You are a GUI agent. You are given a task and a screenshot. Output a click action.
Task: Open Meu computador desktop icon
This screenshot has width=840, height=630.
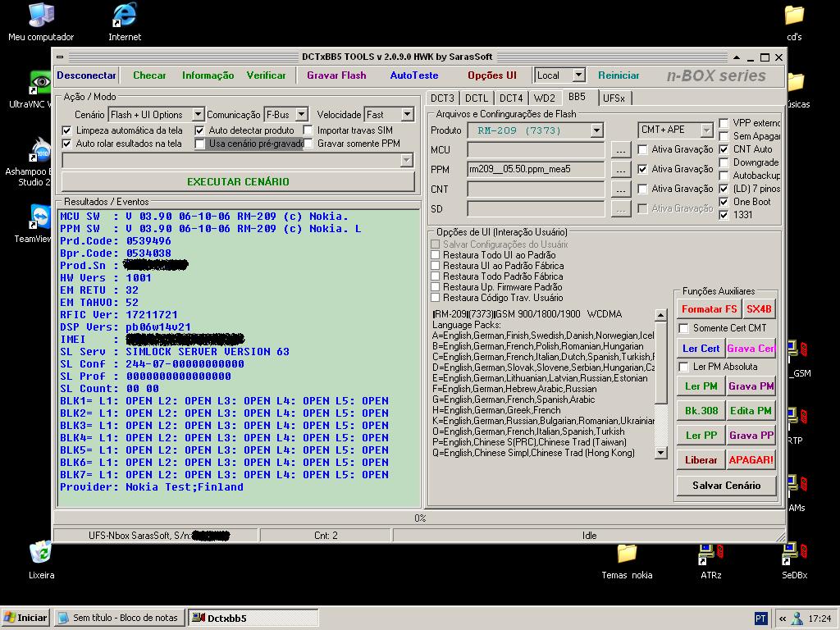pos(41,22)
